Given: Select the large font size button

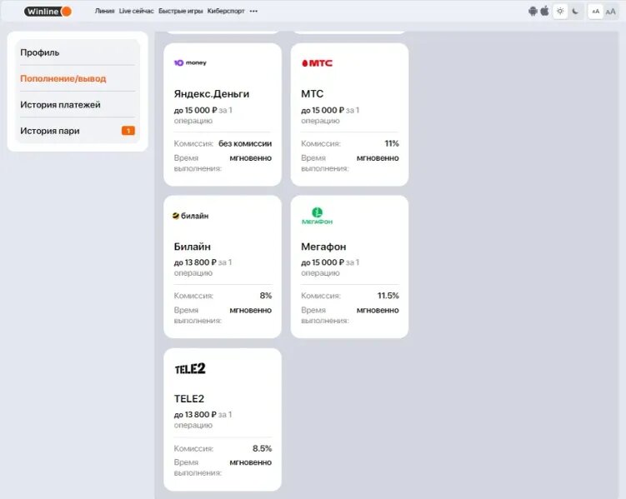Looking at the screenshot, I should [x=610, y=12].
